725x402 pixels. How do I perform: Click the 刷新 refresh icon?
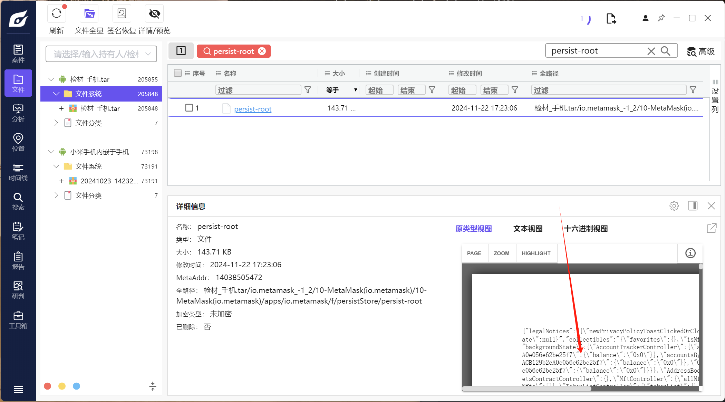pos(56,14)
